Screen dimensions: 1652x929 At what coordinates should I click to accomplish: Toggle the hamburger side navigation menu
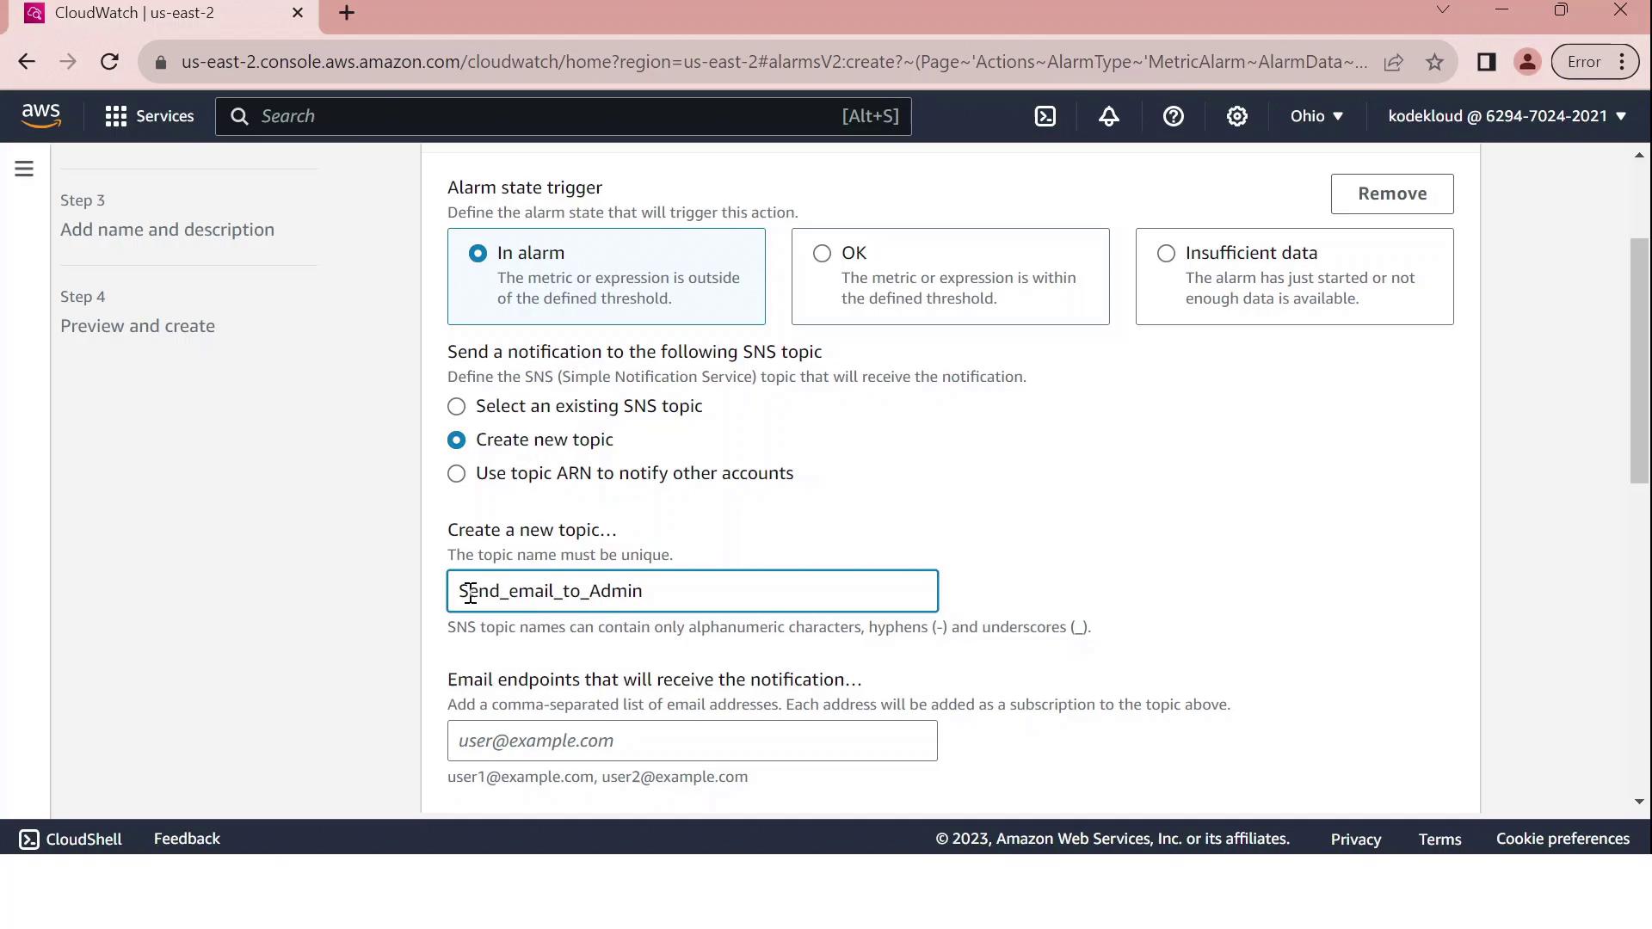pyautogui.click(x=24, y=169)
